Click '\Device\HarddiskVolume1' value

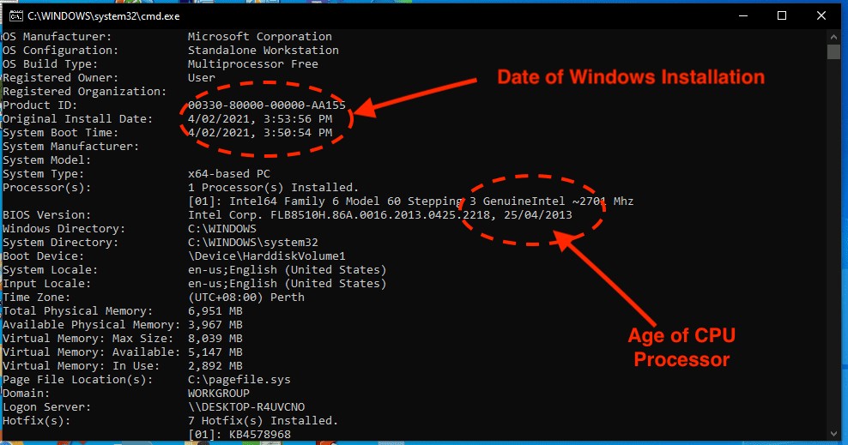pos(267,256)
